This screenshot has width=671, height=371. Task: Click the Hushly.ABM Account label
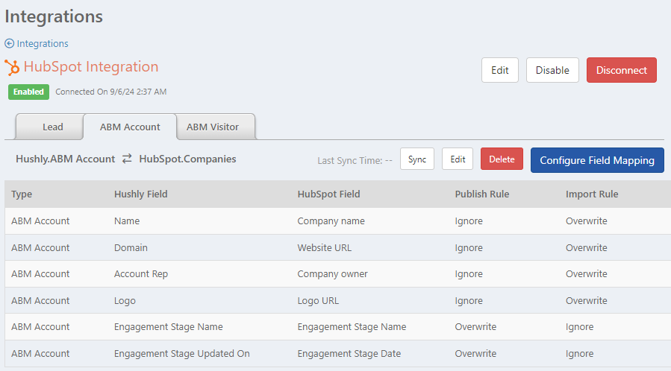click(65, 159)
